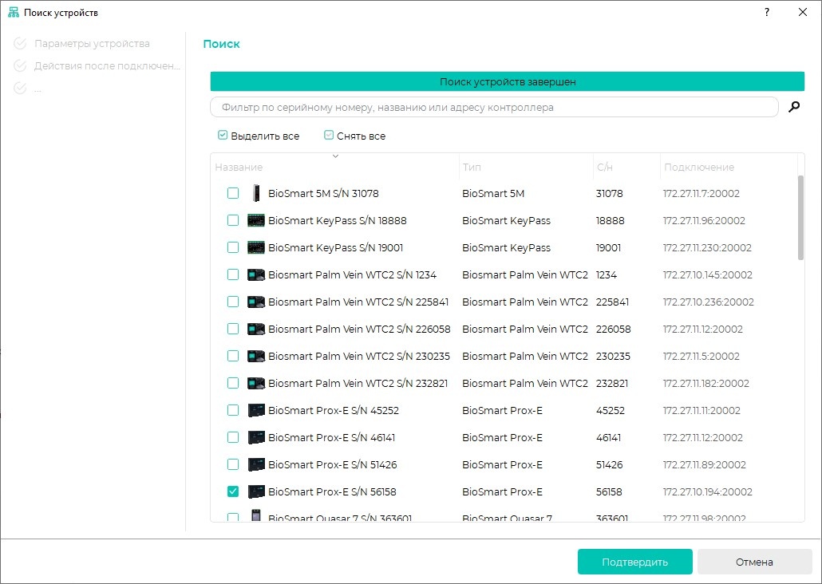Click the Palm Vein WTC2 S/N 1234 device icon
Screen dimensions: 822x584
coord(256,274)
